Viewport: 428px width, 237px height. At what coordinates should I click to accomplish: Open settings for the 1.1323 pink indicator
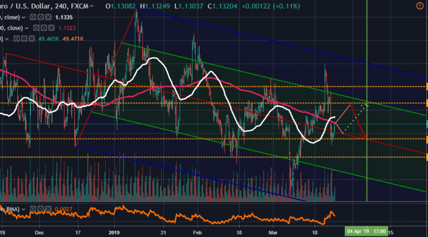tap(44, 28)
